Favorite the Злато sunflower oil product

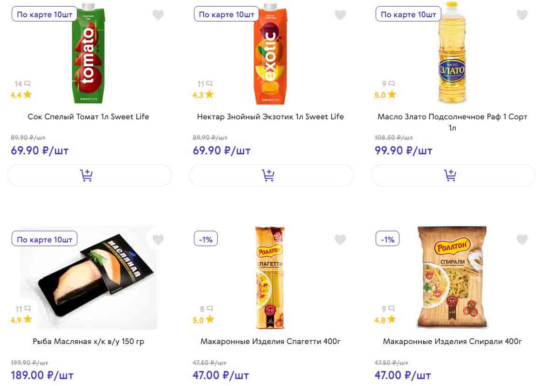522,15
